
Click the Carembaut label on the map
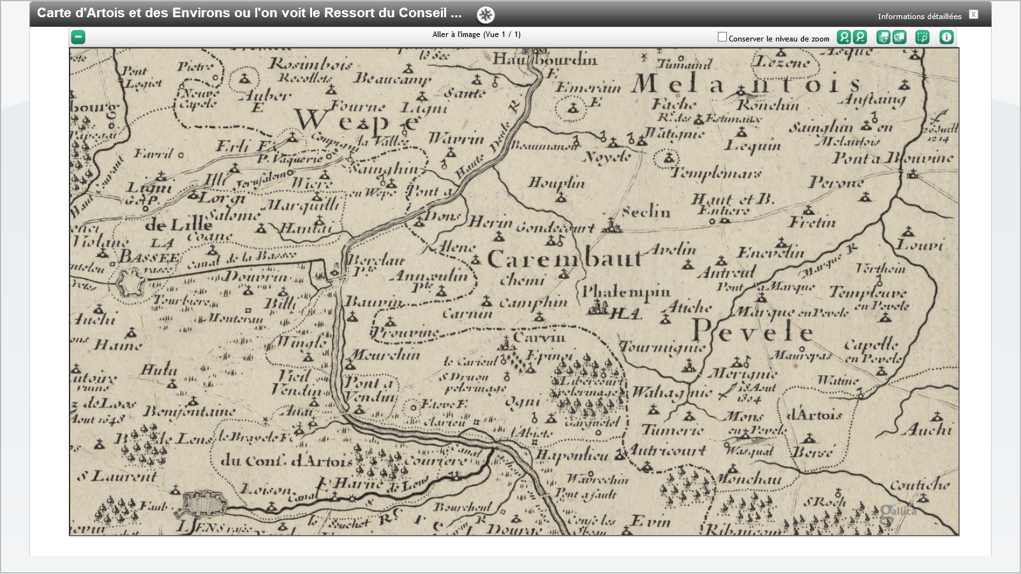(565, 258)
